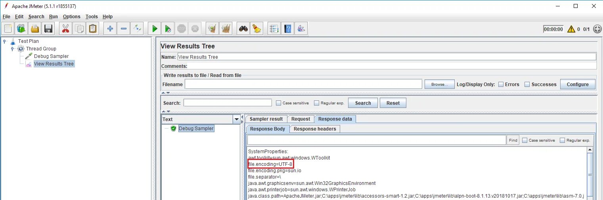Click the Reset Search broom icon
Image resolution: width=603 pixels, height=200 pixels.
(257, 29)
